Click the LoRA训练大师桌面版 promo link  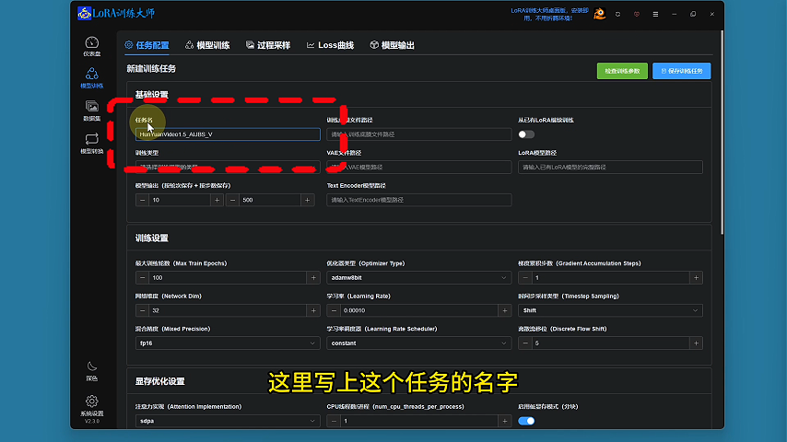coord(549,14)
